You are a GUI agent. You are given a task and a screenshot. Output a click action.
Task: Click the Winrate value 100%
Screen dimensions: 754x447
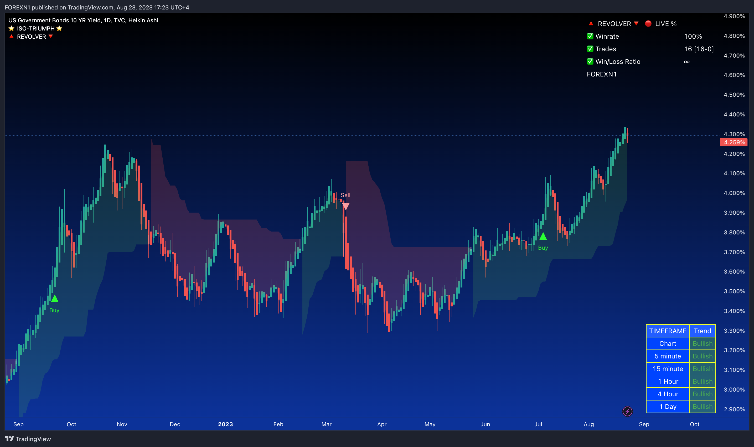[x=693, y=36]
